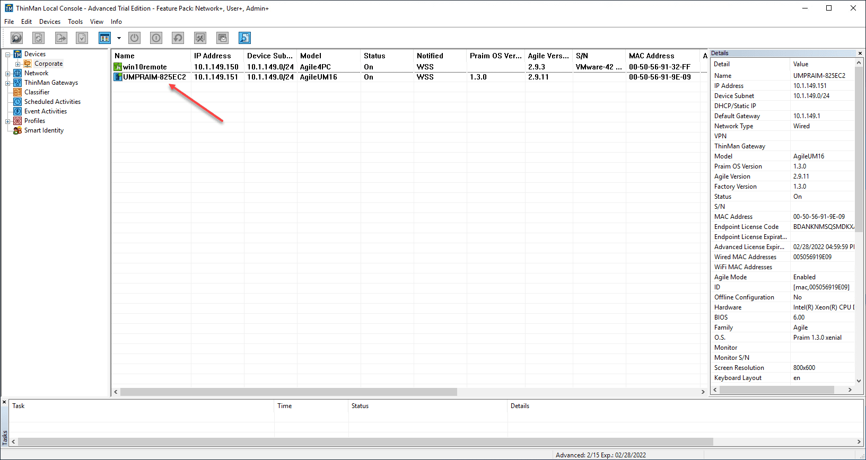The image size is (866, 460).
Task: Sort device list by Name column
Action: pyautogui.click(x=151, y=56)
